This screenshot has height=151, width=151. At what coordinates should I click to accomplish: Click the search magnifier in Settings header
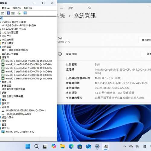click(x=90, y=8)
